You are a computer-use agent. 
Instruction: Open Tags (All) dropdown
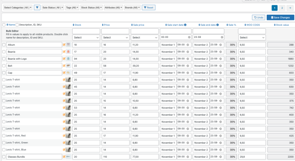[72, 8]
